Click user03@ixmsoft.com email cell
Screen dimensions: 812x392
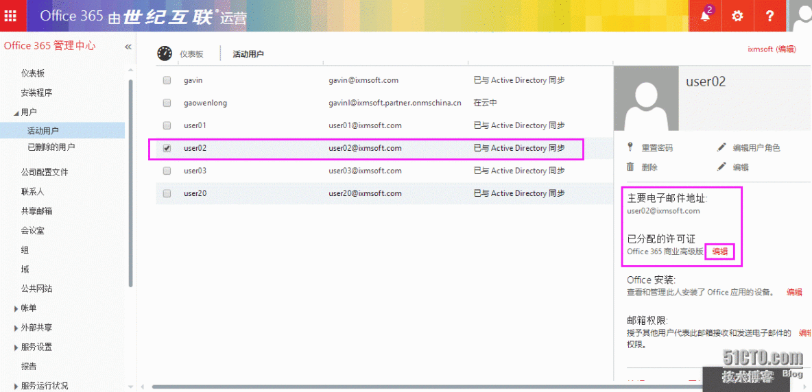[x=365, y=171]
